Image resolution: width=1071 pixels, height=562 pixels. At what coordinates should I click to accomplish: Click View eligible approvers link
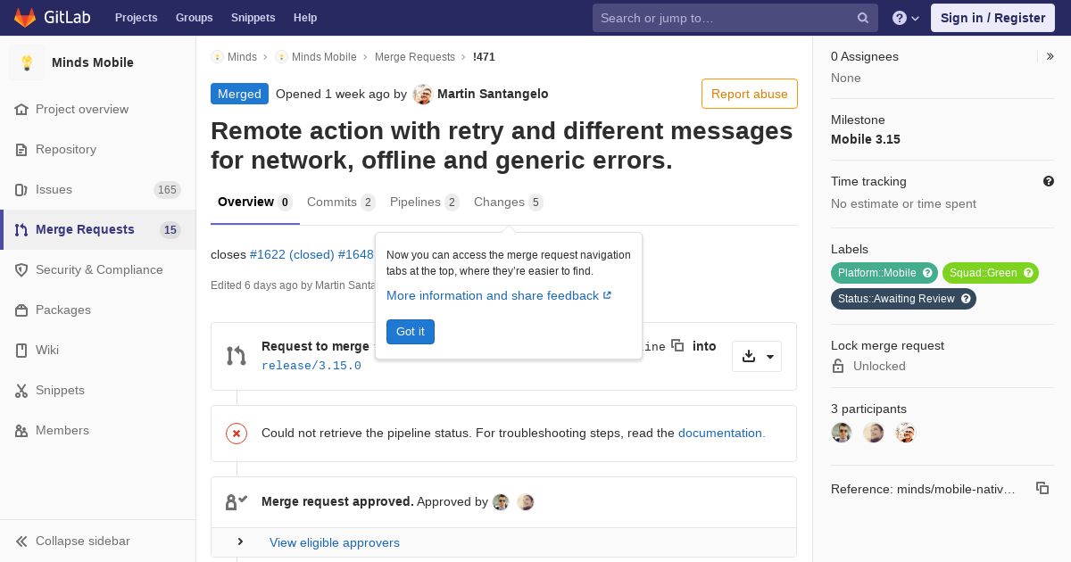(335, 542)
